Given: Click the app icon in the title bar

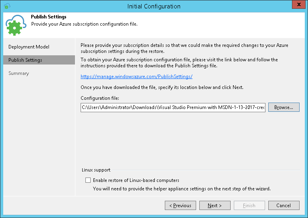Looking at the screenshot, I should [7, 6].
